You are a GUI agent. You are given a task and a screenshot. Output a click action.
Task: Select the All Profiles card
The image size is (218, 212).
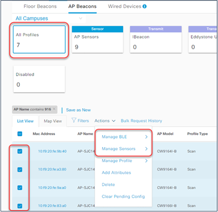39,39
